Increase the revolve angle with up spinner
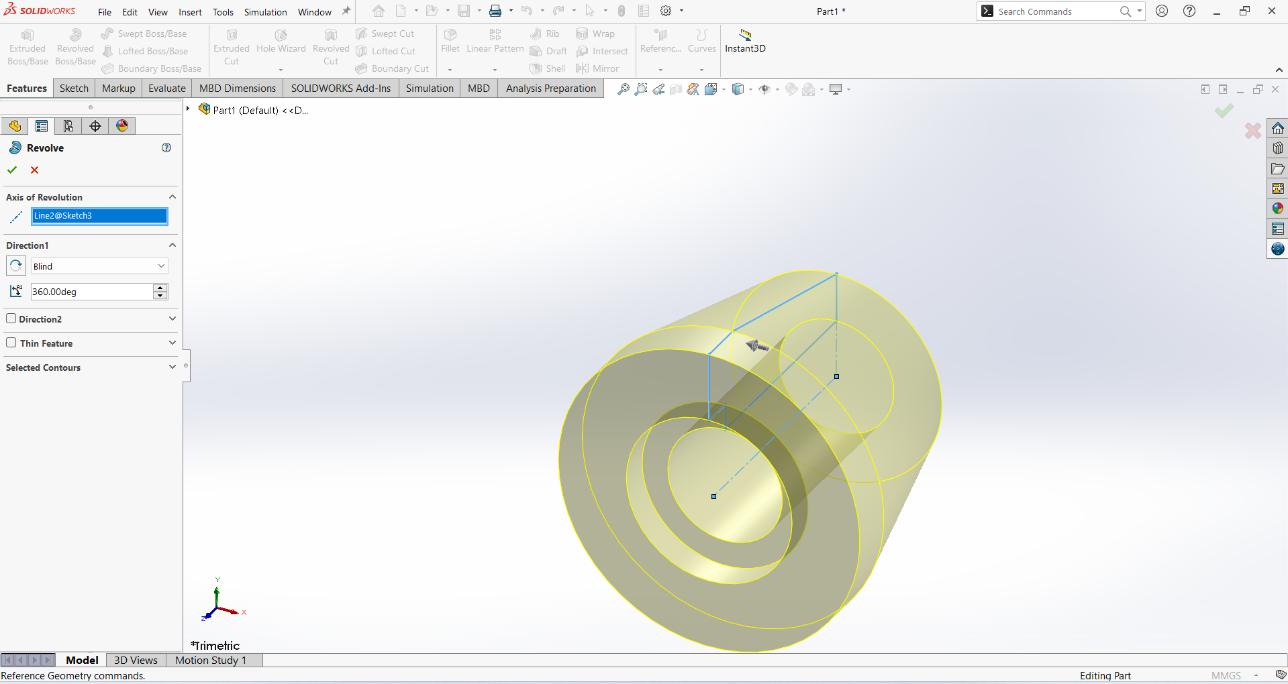 point(160,288)
